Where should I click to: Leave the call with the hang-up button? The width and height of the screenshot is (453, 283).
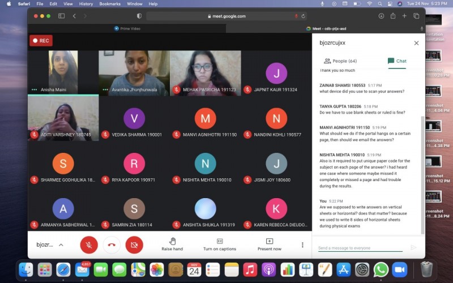pos(112,245)
